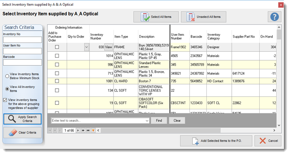The image size is (290, 155).
Task: Jump to last record in navigator
Action: point(88,130)
